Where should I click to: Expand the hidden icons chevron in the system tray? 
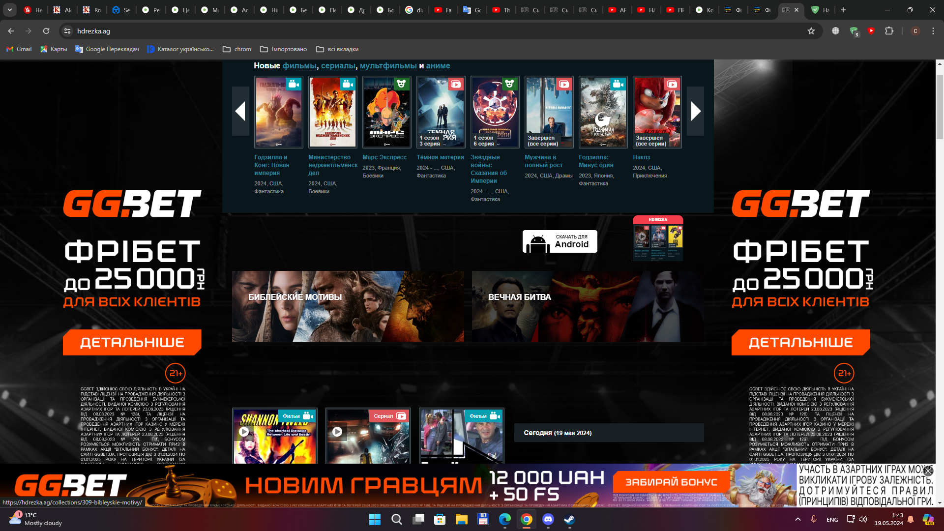(x=798, y=519)
